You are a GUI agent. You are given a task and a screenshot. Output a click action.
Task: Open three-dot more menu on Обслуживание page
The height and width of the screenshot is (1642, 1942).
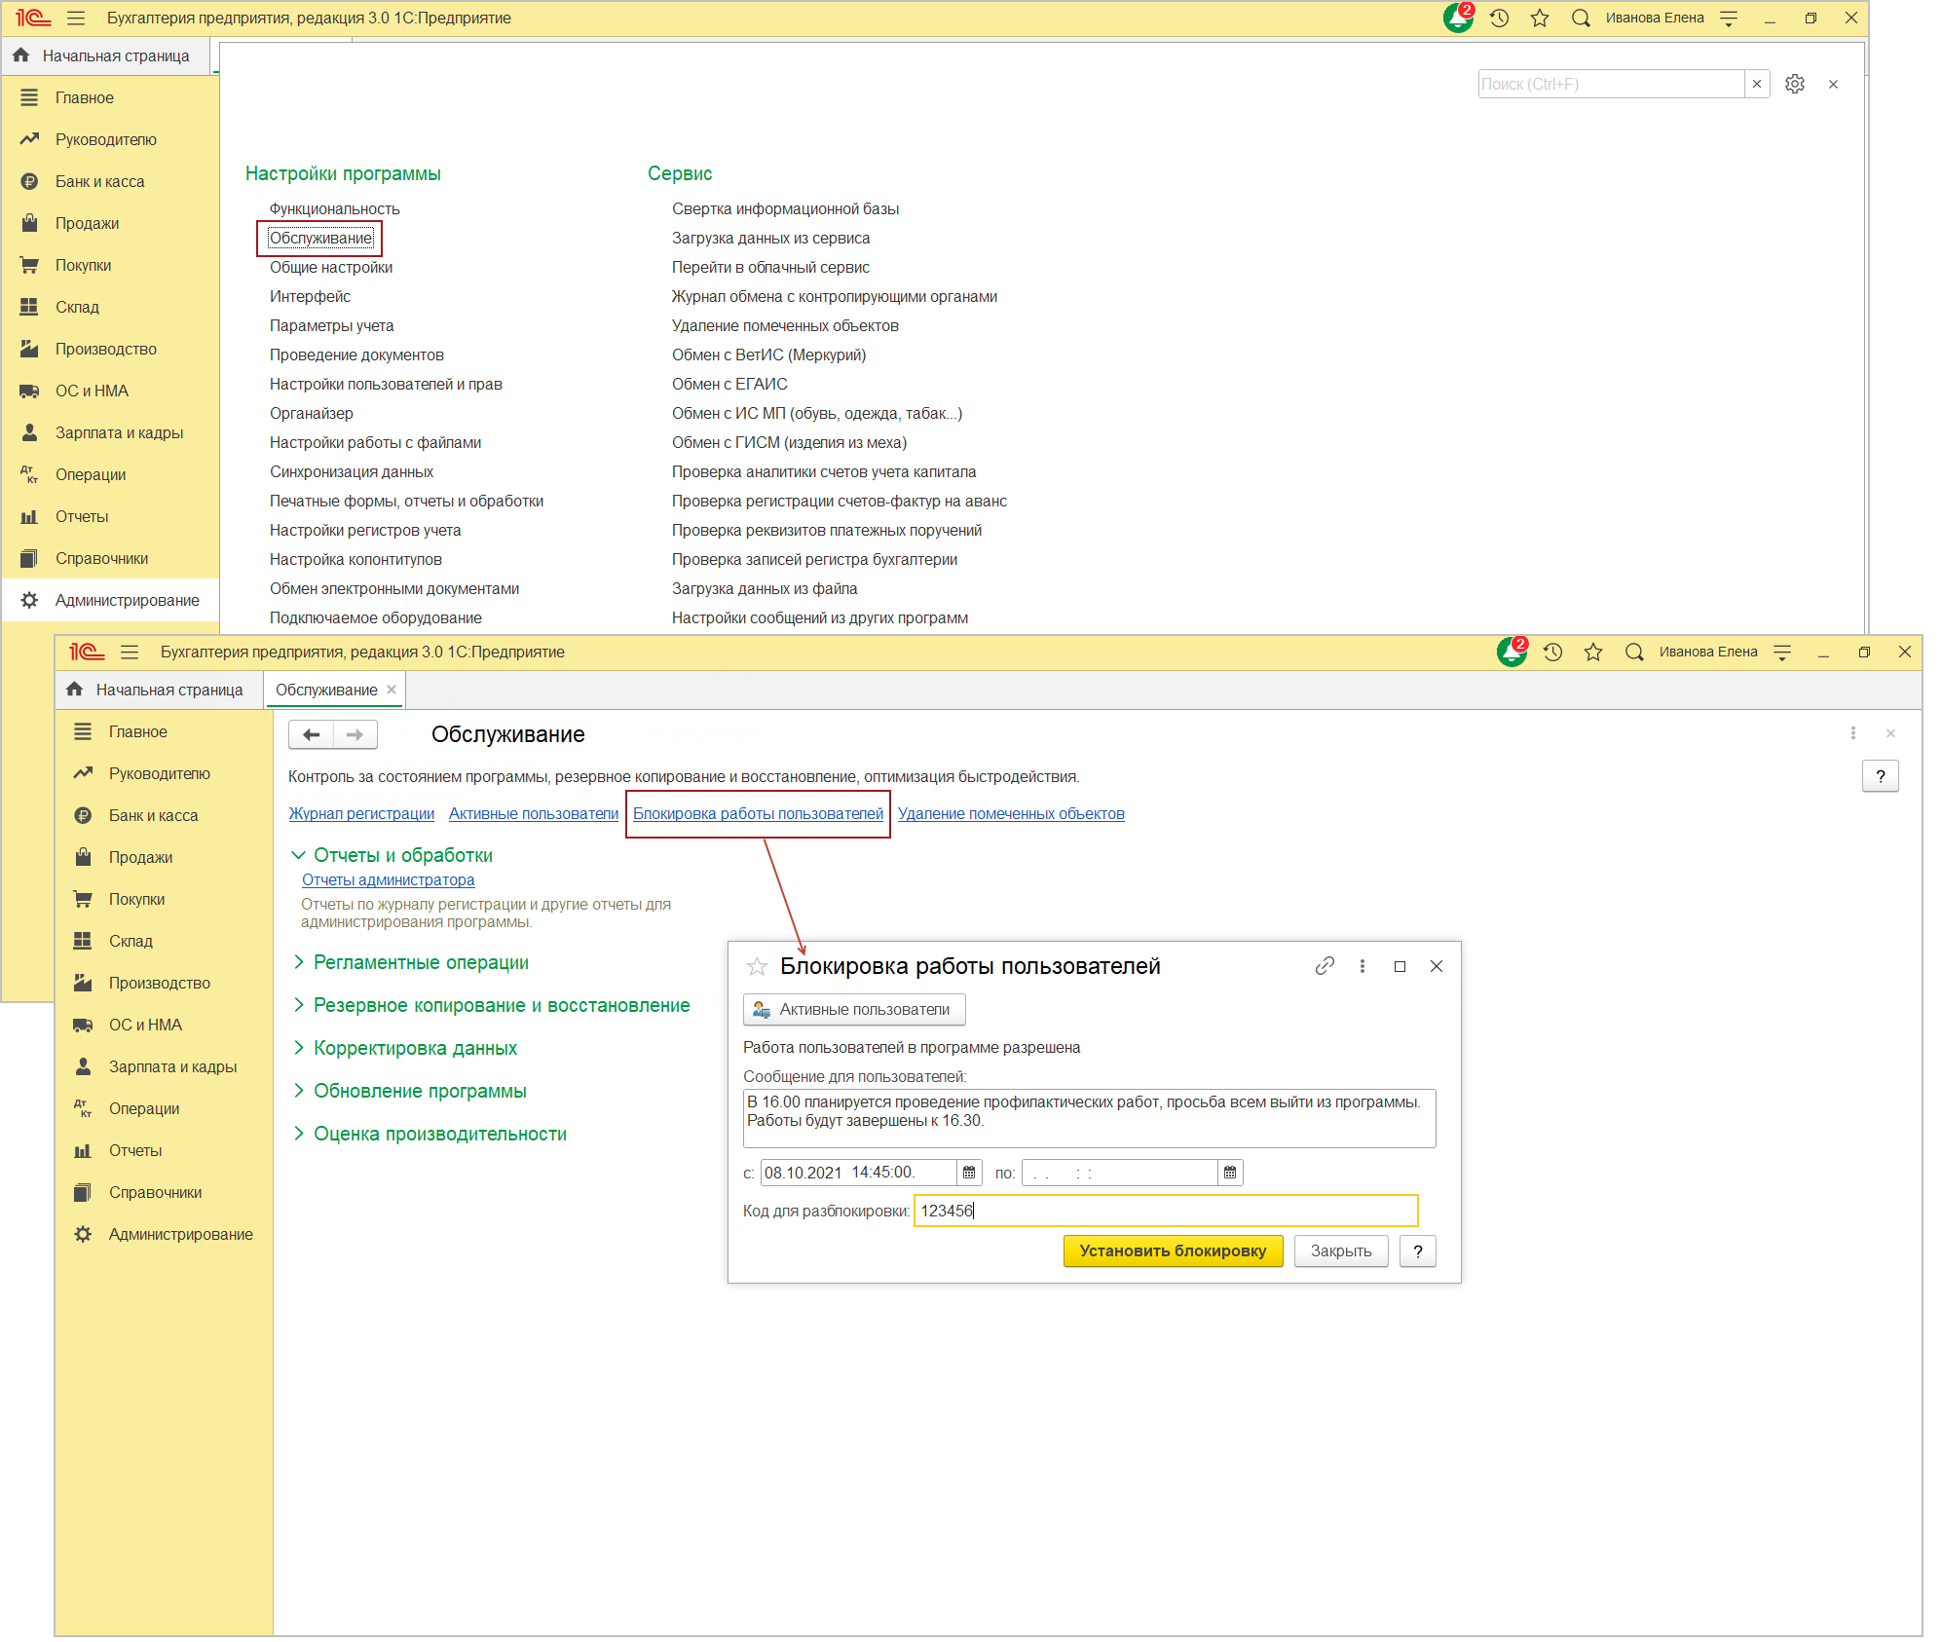[1852, 733]
